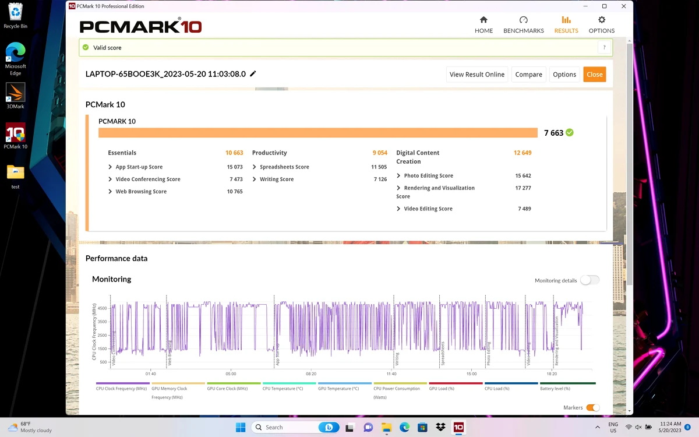The image size is (699, 437).
Task: Turn off the Markers toggle
Action: coord(593,408)
